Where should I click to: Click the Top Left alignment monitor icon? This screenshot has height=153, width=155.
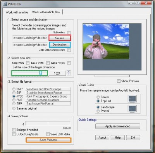tap(132, 99)
